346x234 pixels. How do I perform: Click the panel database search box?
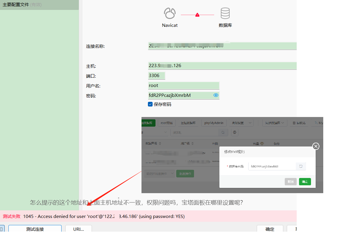(x=194, y=132)
